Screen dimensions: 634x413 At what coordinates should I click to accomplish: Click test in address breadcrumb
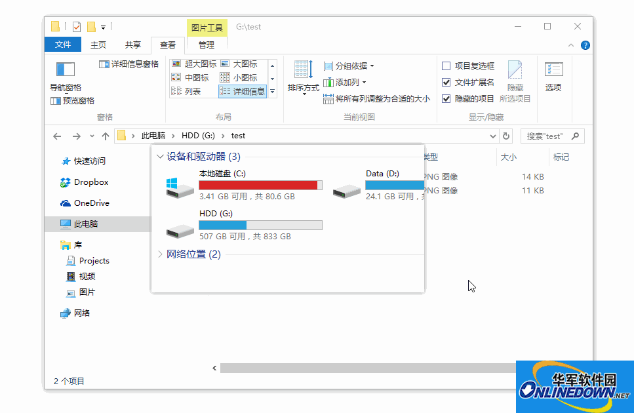click(x=238, y=136)
